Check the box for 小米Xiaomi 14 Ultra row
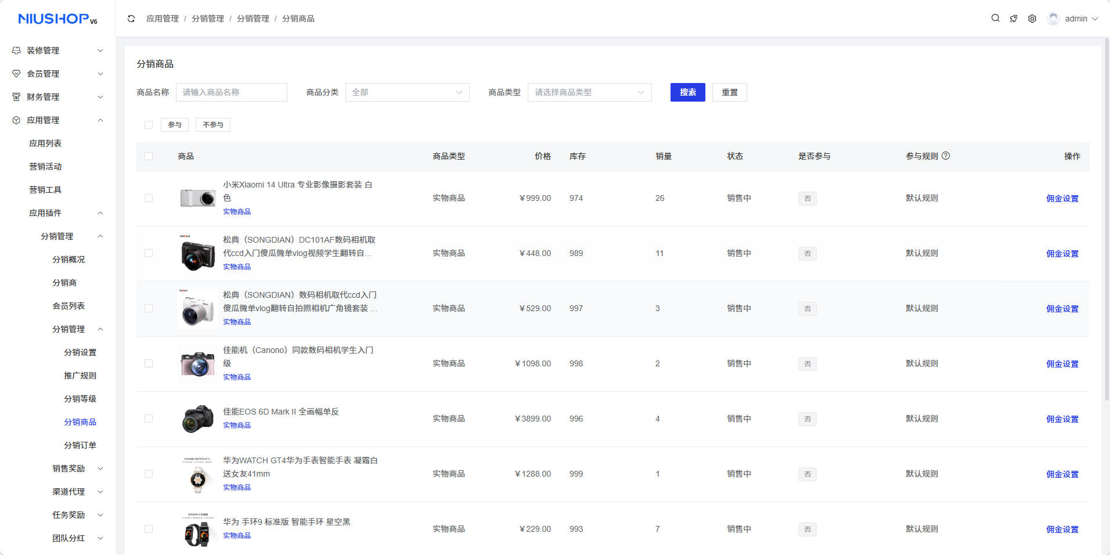 [149, 198]
